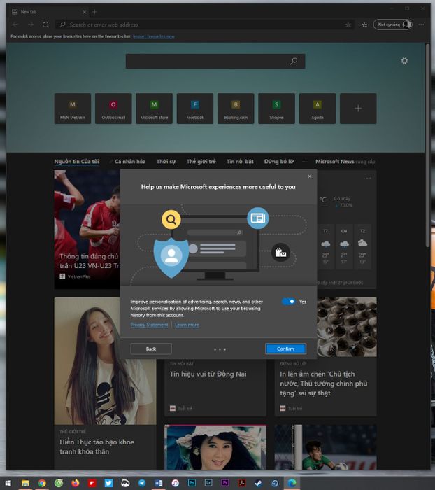Viewport: 435px width, 490px height.
Task: Open the Agoda quick link tile
Action: pos(318,108)
